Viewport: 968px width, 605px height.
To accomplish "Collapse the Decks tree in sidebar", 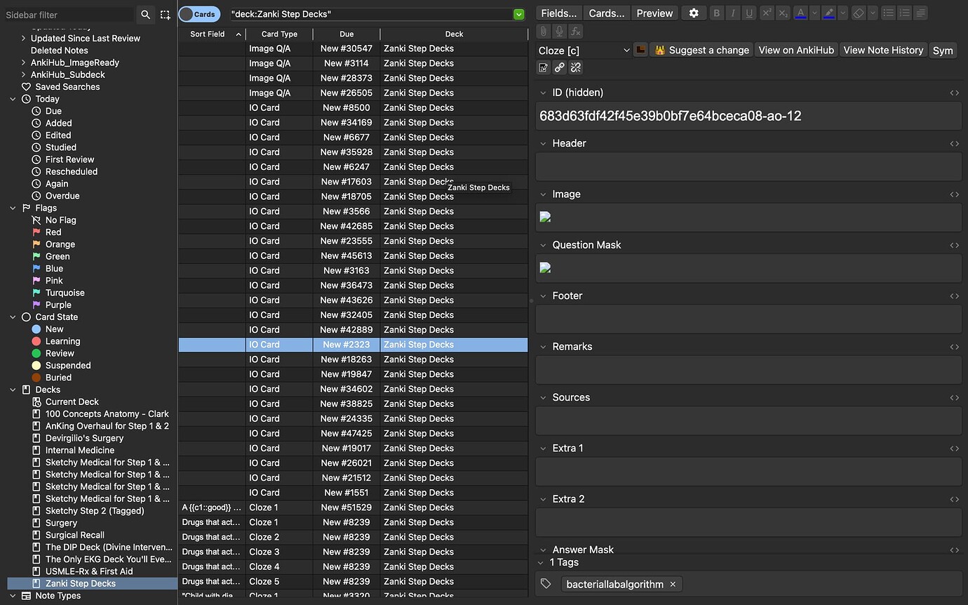I will pyautogui.click(x=13, y=390).
